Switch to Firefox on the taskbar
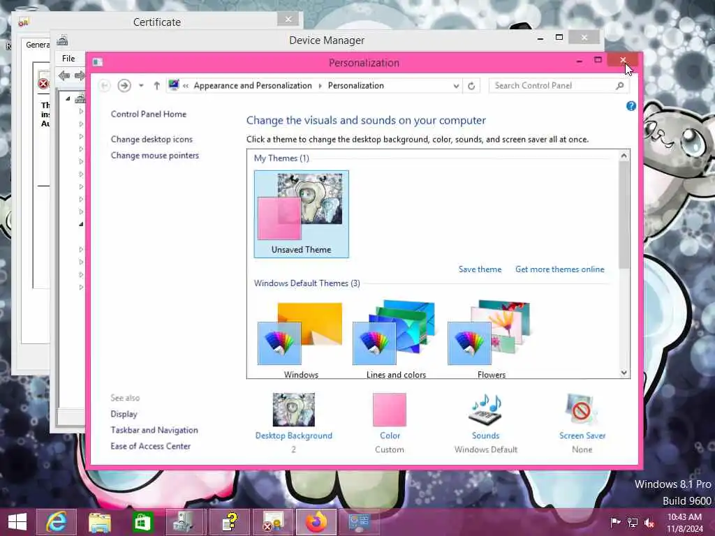This screenshot has width=715, height=536. pos(316,522)
